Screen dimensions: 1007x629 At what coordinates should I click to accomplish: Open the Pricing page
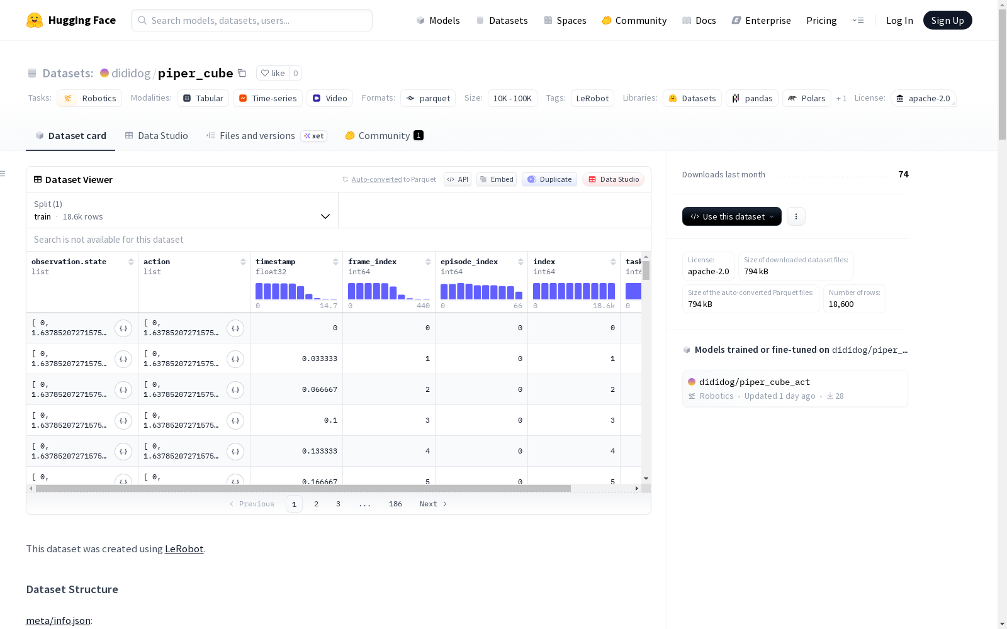coord(821,20)
